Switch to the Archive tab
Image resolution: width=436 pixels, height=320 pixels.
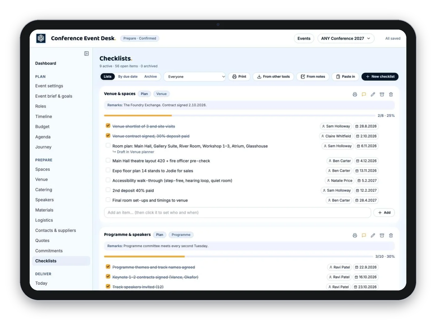pos(150,76)
